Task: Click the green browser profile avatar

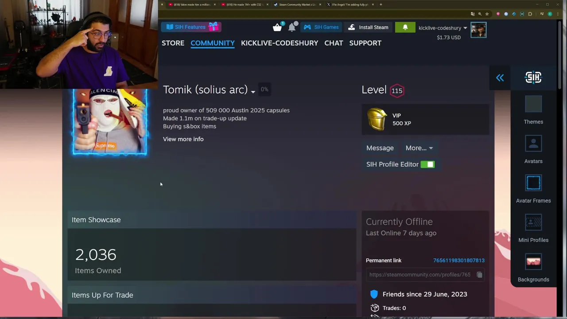Action: pos(550,14)
